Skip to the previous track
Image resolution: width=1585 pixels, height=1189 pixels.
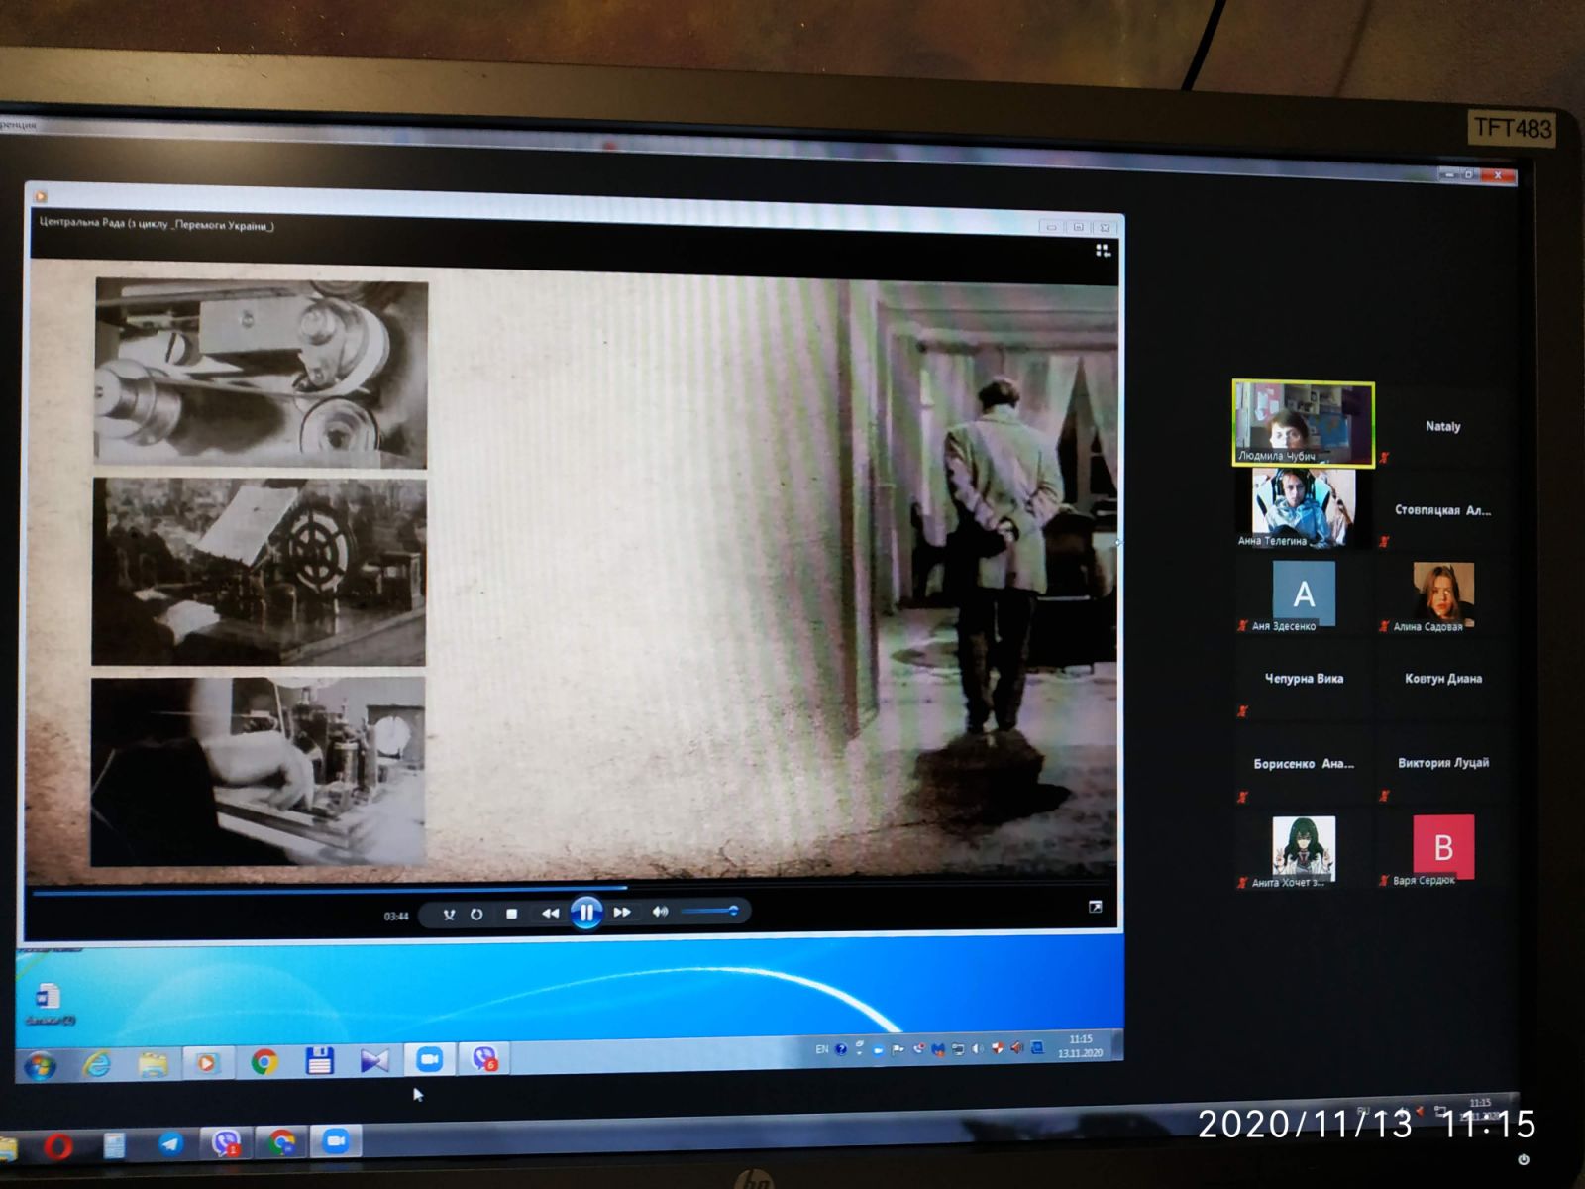(550, 913)
